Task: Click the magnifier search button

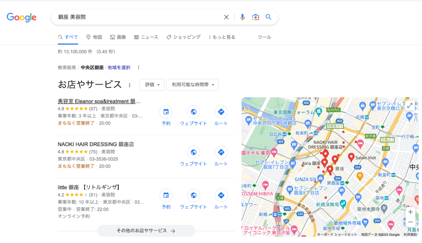Action: (268, 17)
